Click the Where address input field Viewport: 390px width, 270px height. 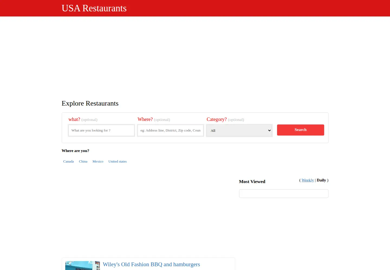tap(170, 130)
